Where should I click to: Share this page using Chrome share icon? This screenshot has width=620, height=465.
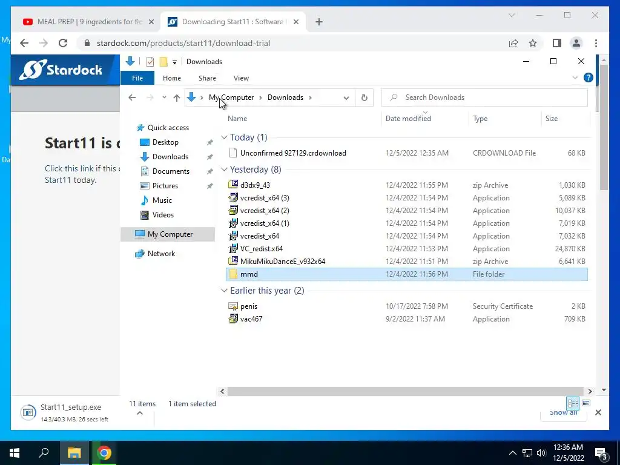pos(513,43)
